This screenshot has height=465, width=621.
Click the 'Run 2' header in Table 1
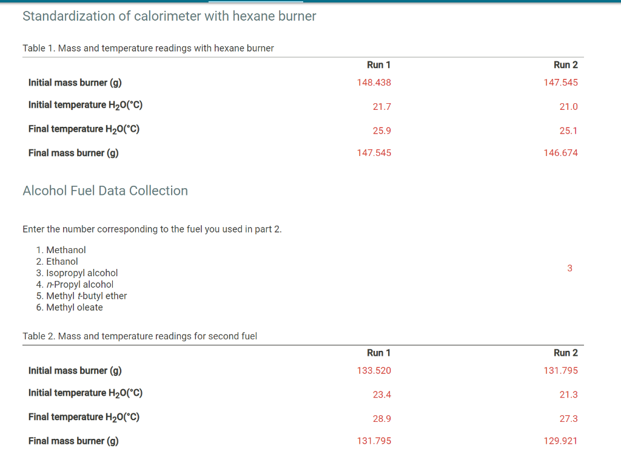(x=566, y=65)
